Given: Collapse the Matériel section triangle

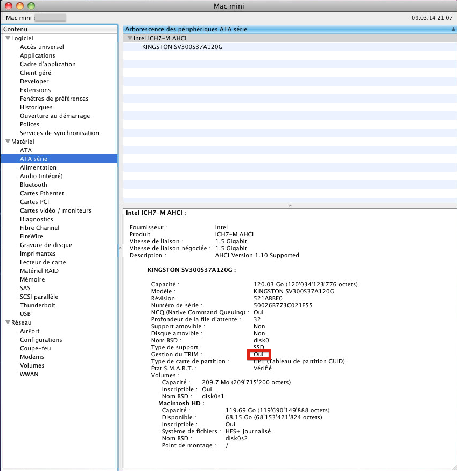Looking at the screenshot, I should coord(8,142).
